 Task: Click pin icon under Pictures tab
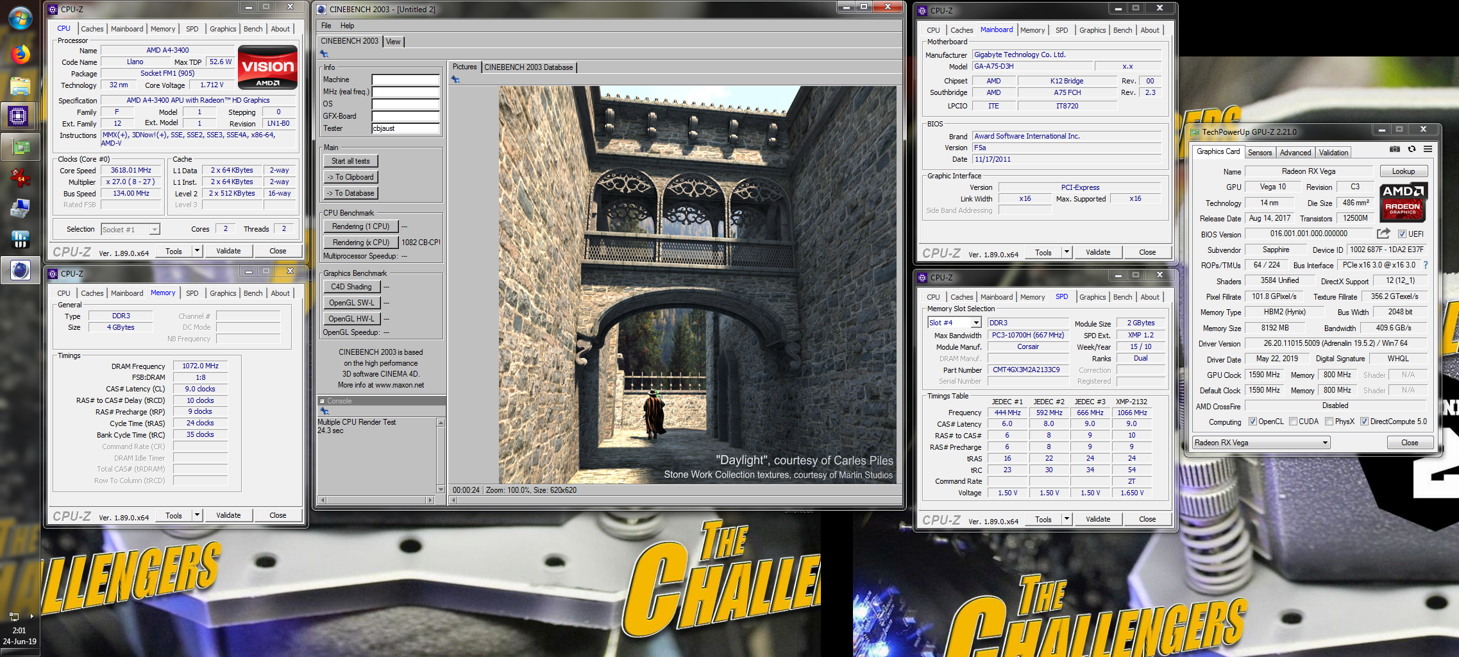pyautogui.click(x=455, y=80)
